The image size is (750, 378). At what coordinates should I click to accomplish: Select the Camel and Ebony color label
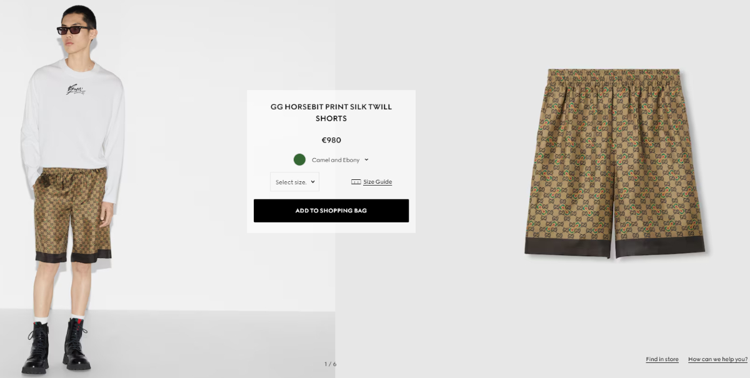(336, 160)
